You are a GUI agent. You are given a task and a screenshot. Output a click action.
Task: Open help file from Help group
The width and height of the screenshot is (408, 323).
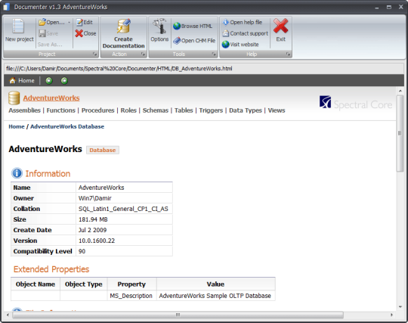(x=243, y=23)
